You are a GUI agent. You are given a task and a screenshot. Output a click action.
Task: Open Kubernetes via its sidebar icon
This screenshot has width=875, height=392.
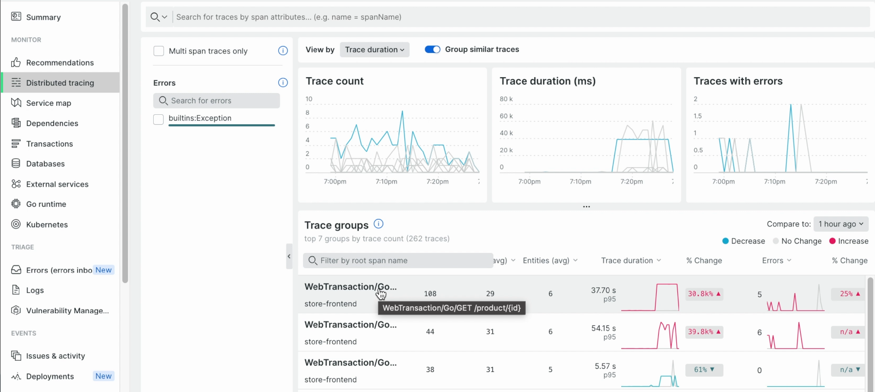coord(16,224)
